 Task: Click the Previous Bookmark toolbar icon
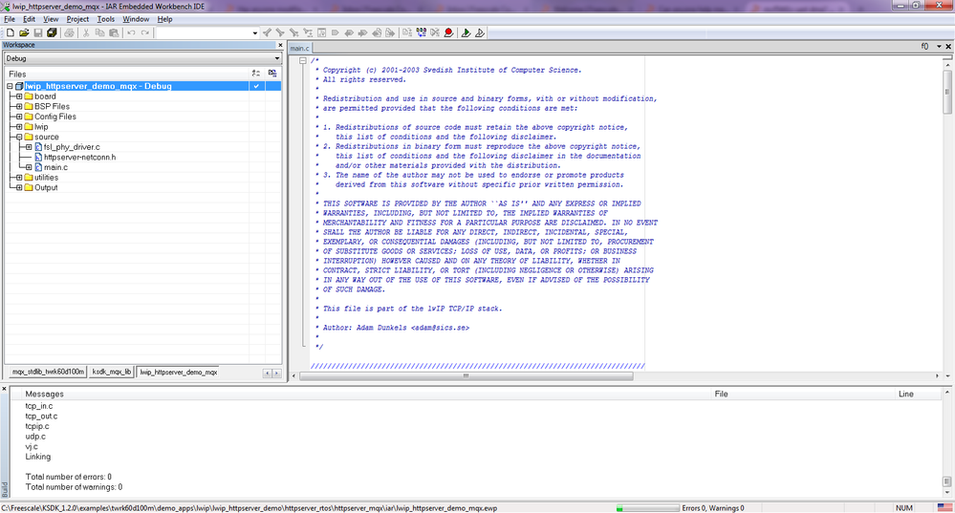click(x=349, y=32)
